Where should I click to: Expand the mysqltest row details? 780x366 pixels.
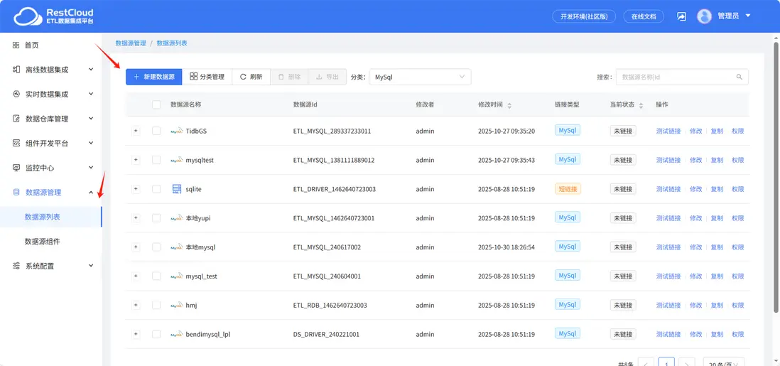(136, 160)
